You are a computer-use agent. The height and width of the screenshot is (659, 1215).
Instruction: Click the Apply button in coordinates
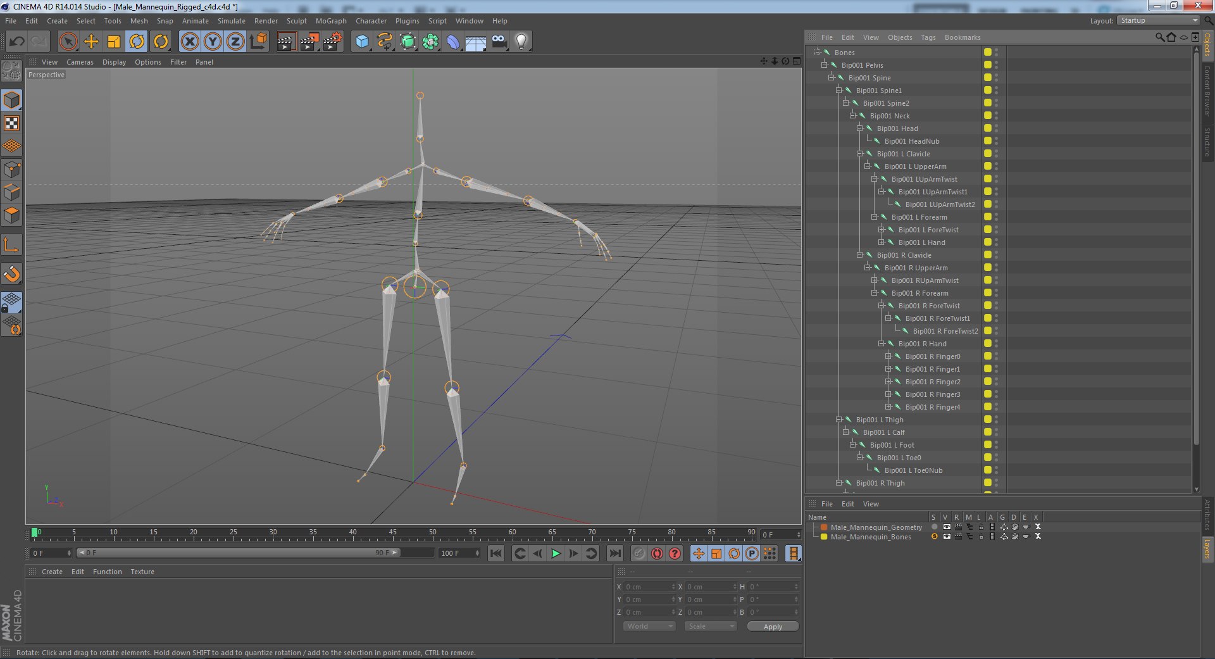click(x=773, y=626)
